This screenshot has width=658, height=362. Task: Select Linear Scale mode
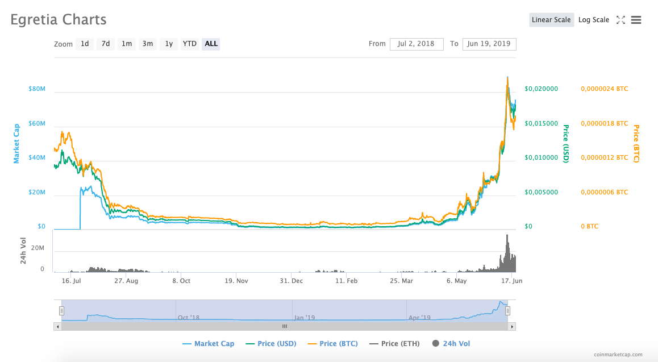[x=551, y=19]
